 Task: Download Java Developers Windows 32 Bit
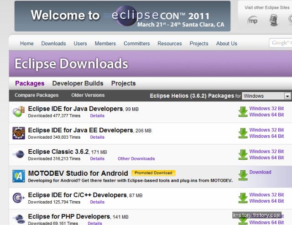click(x=266, y=109)
